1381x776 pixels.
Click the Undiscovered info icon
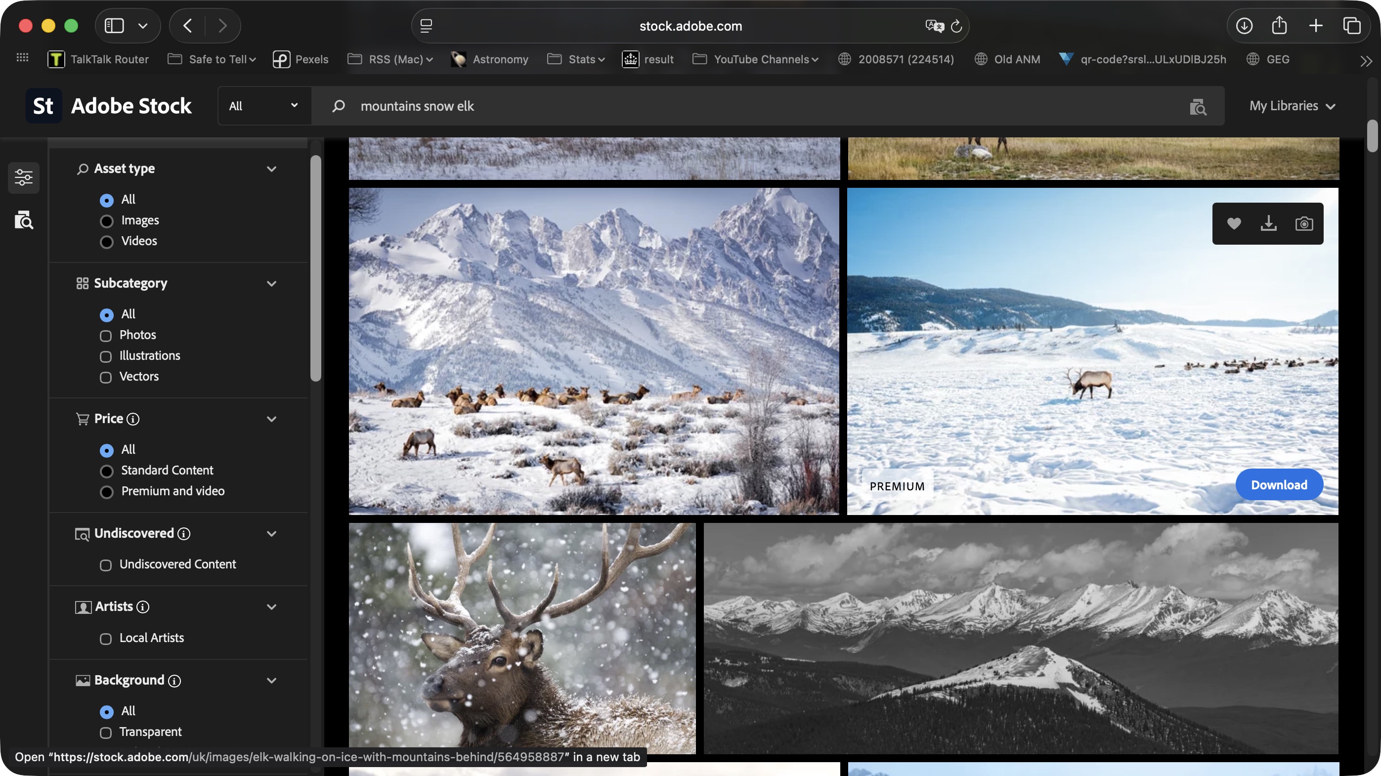coord(184,534)
